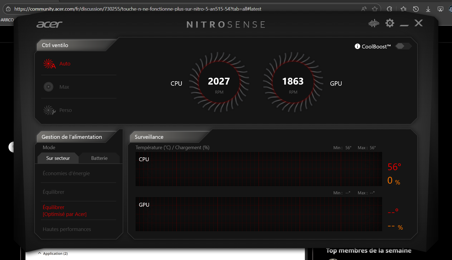452x260 pixels.
Task: Click the Auto fan mode icon
Action: point(49,64)
